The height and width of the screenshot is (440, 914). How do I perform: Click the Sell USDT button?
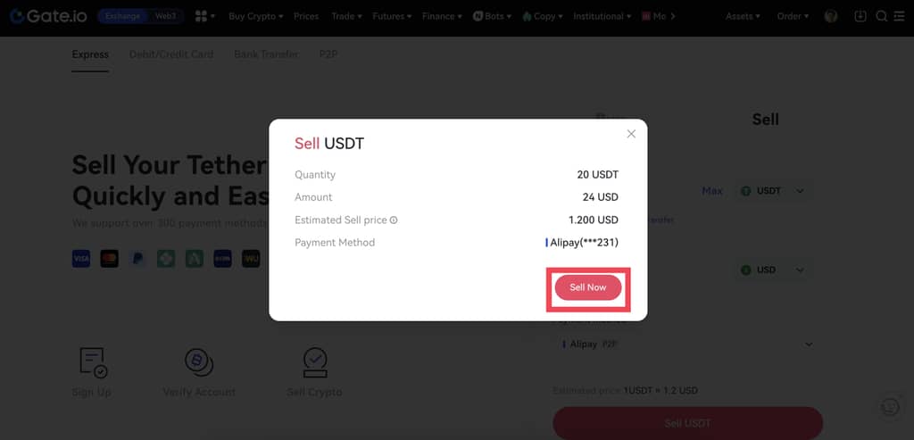pyautogui.click(x=688, y=423)
